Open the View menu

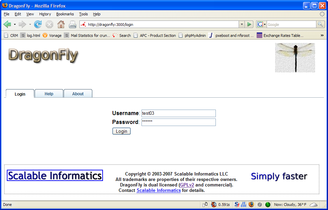[x=30, y=14]
